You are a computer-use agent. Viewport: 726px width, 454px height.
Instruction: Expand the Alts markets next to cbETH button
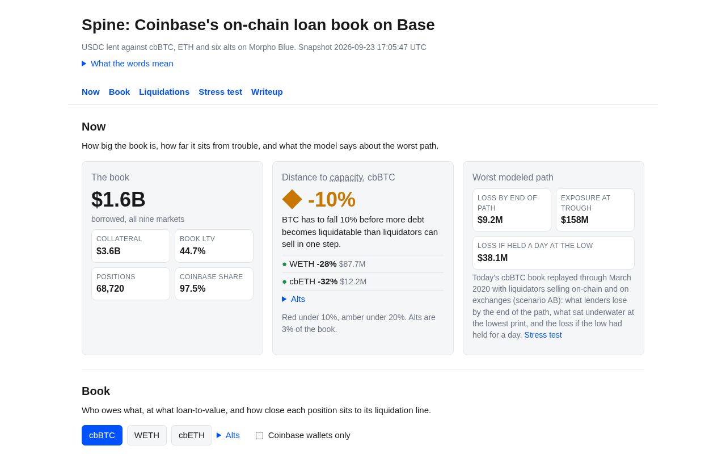point(228,435)
